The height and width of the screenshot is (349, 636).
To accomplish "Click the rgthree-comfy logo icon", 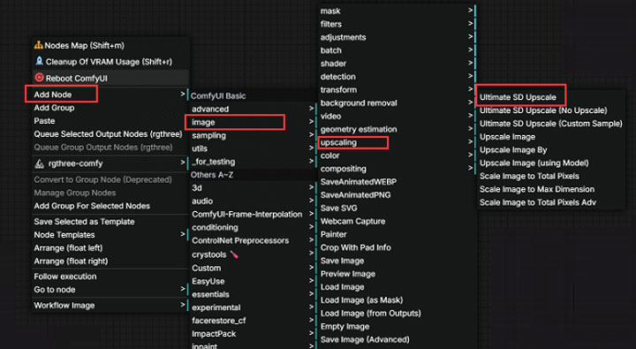I will 40,163.
